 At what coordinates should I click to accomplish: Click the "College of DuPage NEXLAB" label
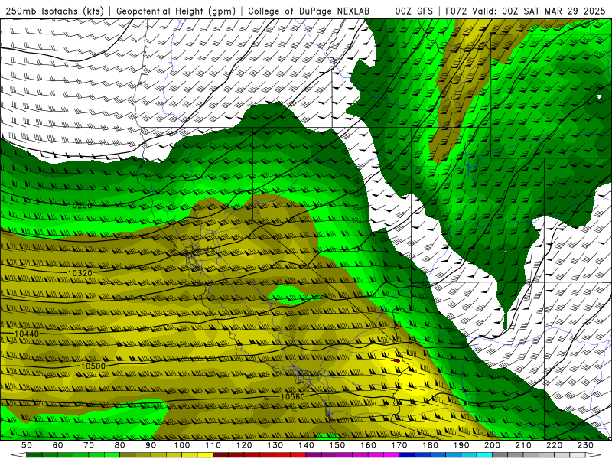[x=309, y=11]
